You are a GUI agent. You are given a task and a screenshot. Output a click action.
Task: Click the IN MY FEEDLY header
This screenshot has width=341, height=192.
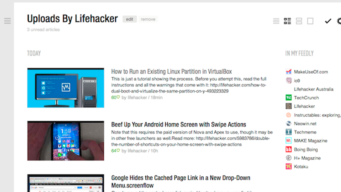coord(300,53)
